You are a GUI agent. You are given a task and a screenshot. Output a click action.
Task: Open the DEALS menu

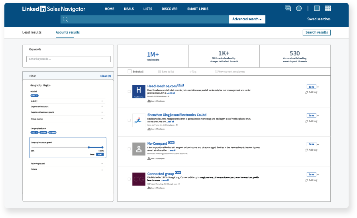coord(129,9)
